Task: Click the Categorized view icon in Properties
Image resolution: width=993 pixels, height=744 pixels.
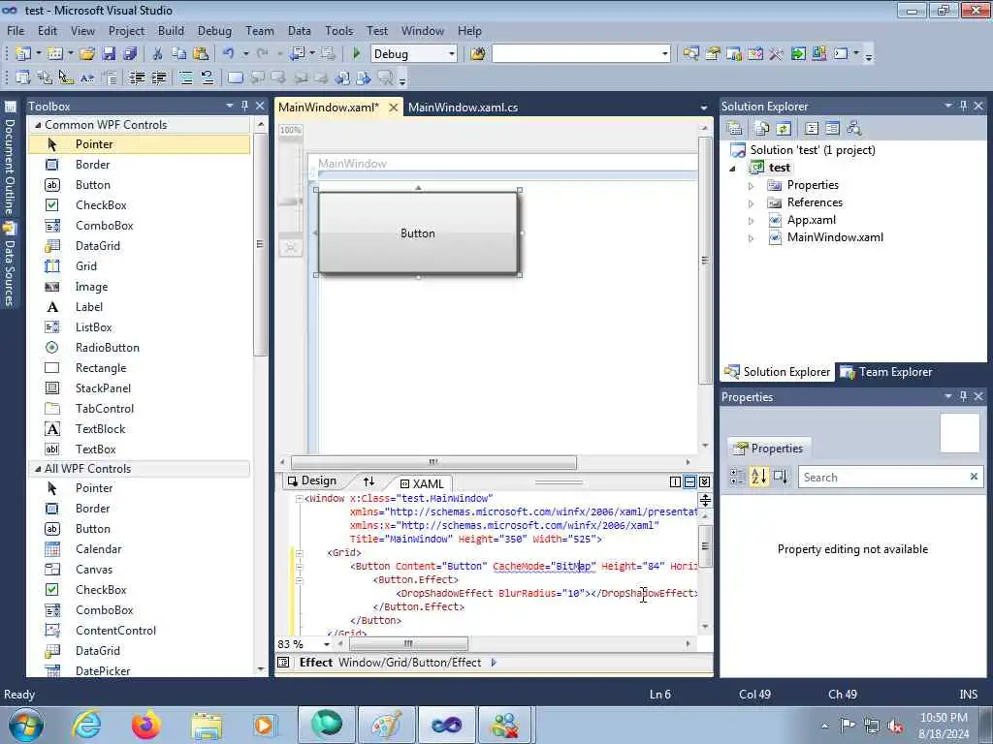Action: [737, 477]
